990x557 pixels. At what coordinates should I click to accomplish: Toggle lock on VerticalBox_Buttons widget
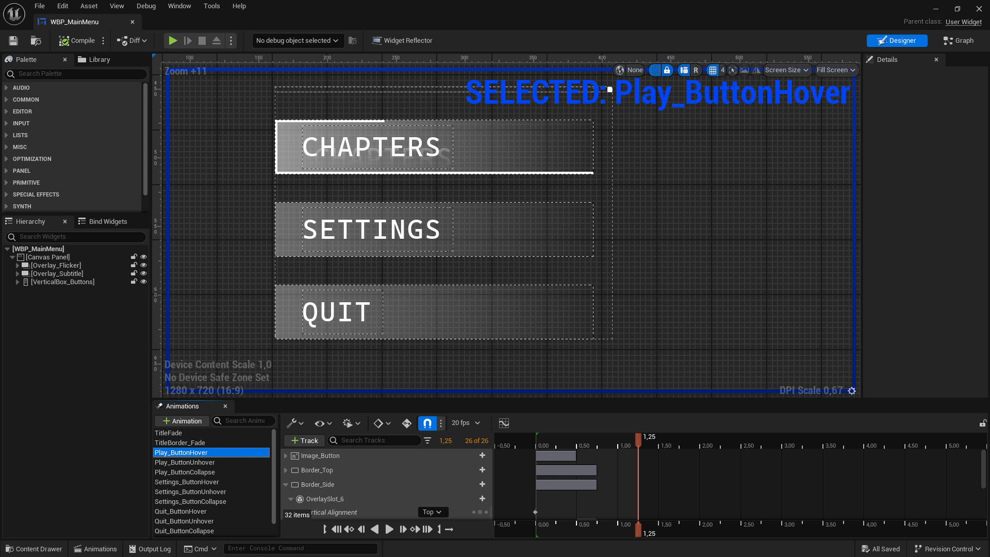click(x=134, y=282)
